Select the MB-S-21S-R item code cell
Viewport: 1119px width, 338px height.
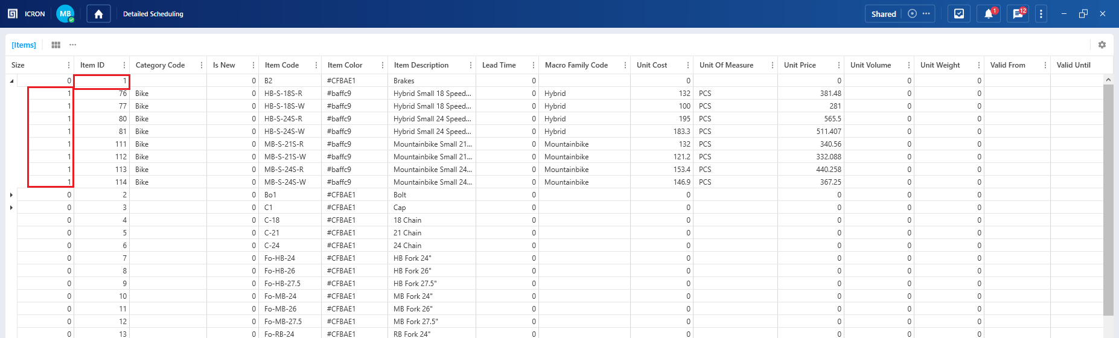290,144
